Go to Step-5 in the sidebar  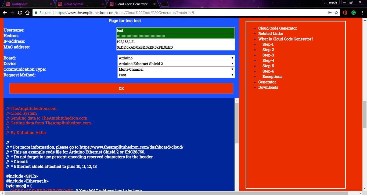pyautogui.click(x=268, y=66)
